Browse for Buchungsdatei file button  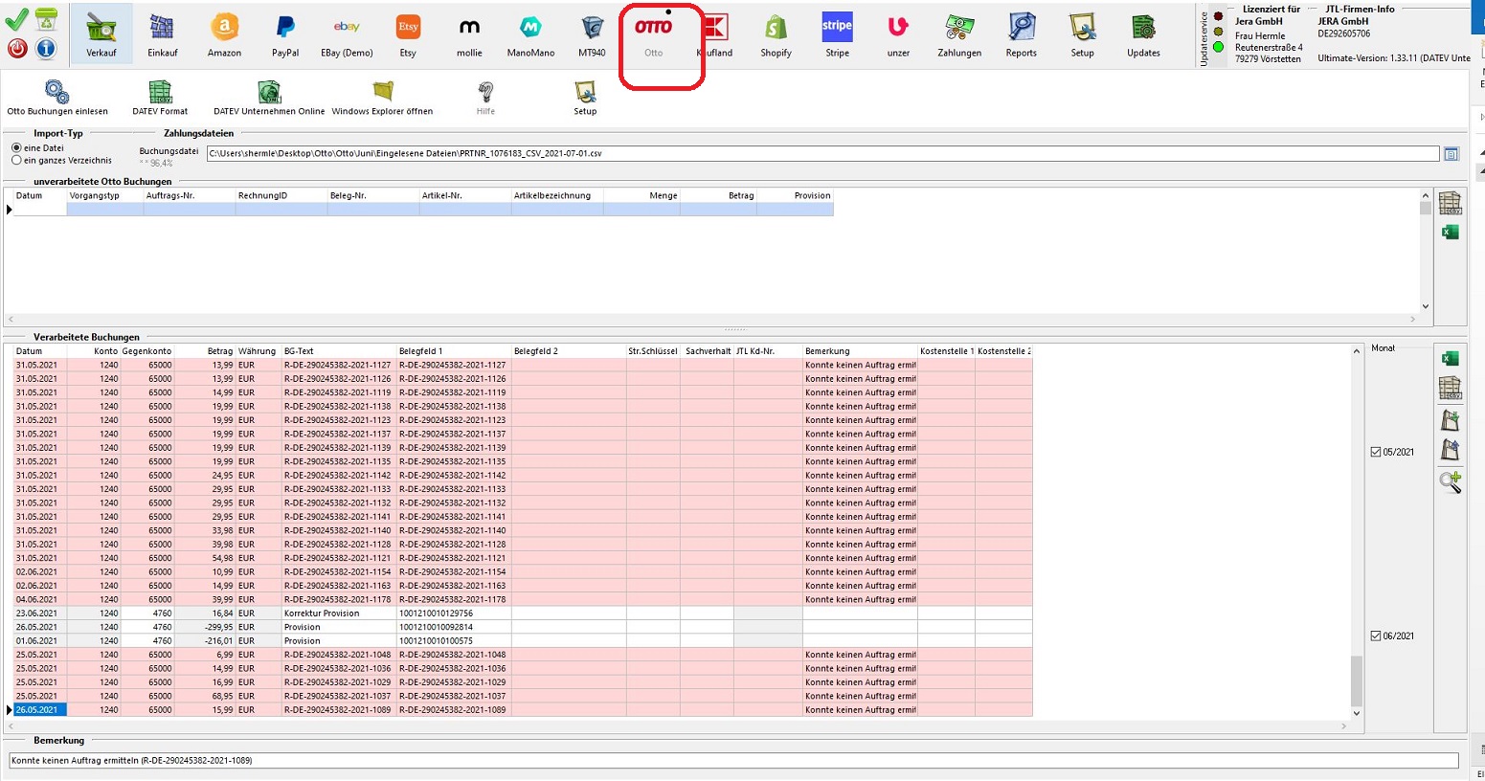1451,154
